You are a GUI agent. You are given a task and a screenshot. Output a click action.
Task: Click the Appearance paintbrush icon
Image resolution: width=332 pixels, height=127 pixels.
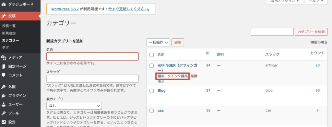3,87
